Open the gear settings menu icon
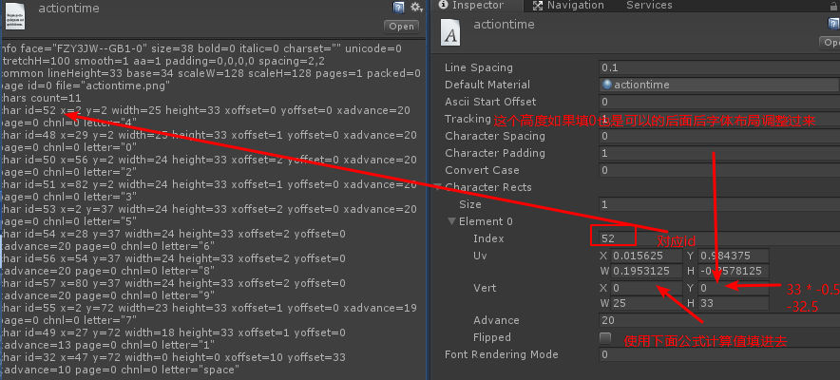Viewport: 840px width, 380px height. click(415, 8)
